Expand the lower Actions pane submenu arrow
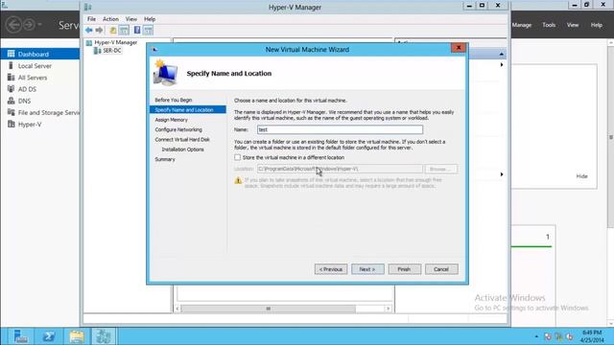This screenshot has height=345, width=614. click(x=502, y=174)
